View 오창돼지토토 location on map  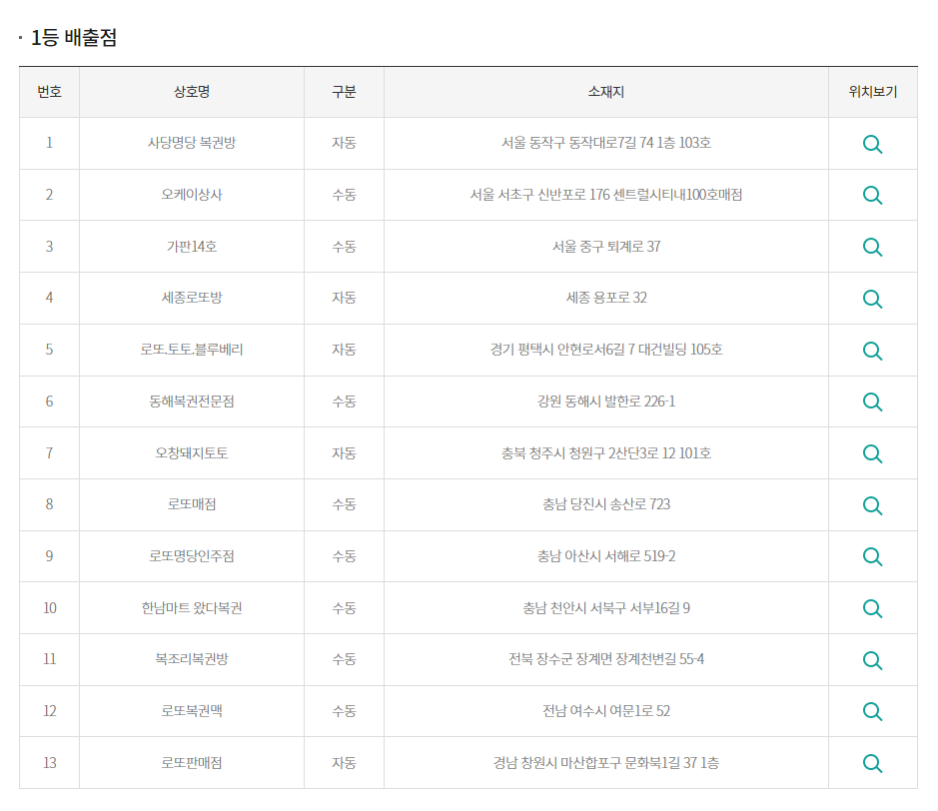[x=872, y=454]
